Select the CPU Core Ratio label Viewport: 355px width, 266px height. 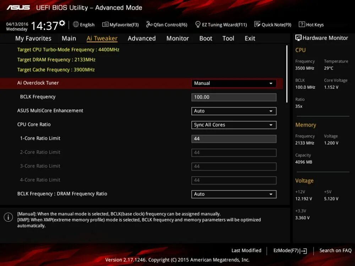coord(34,124)
